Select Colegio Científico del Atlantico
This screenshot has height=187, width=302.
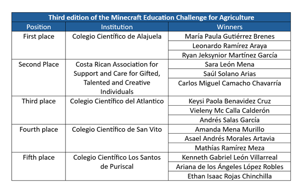pos(117,101)
